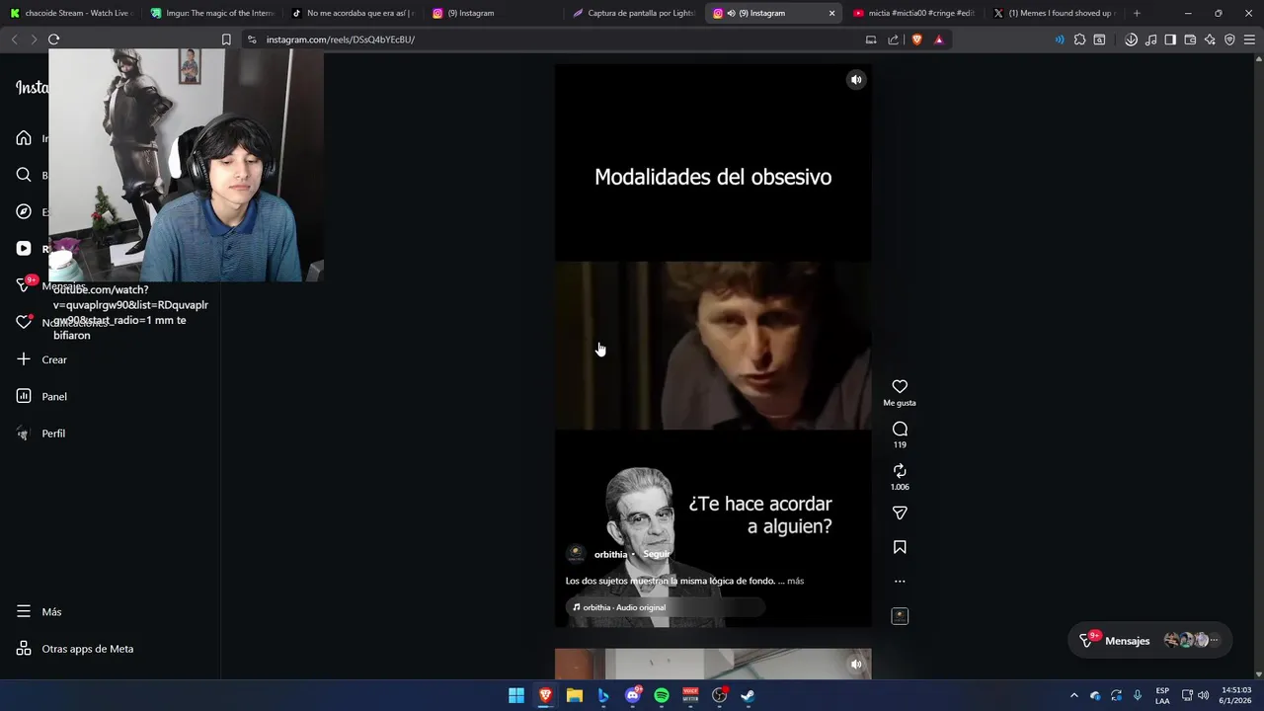Mute the top reel's audio

point(856,80)
